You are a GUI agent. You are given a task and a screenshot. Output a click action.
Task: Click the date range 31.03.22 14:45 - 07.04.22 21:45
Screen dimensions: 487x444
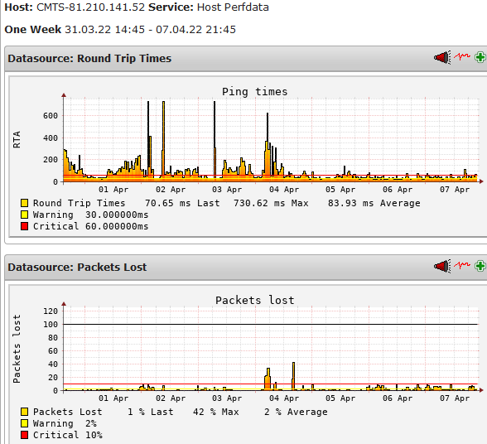click(151, 30)
